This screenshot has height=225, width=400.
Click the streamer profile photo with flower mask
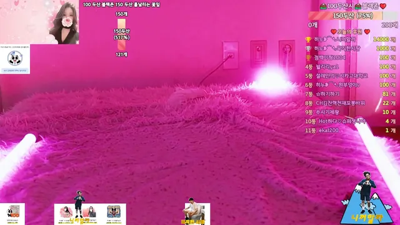(x=39, y=22)
